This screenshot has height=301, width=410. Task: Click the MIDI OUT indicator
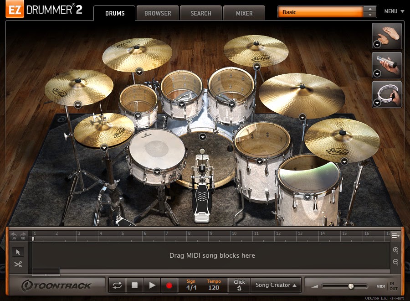(x=394, y=289)
